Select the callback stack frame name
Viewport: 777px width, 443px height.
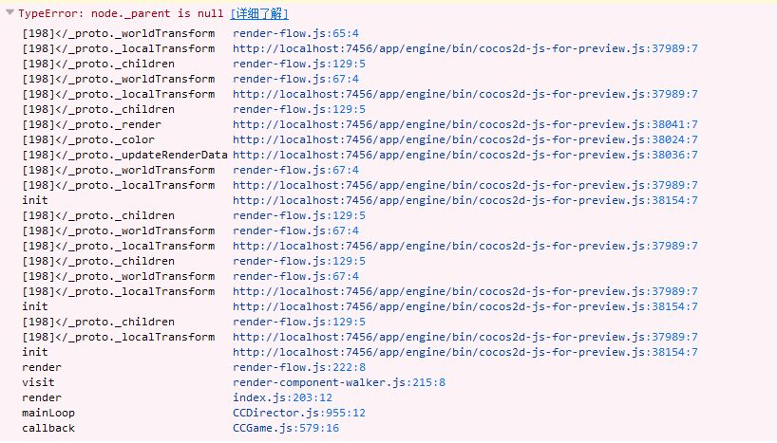click(x=48, y=428)
